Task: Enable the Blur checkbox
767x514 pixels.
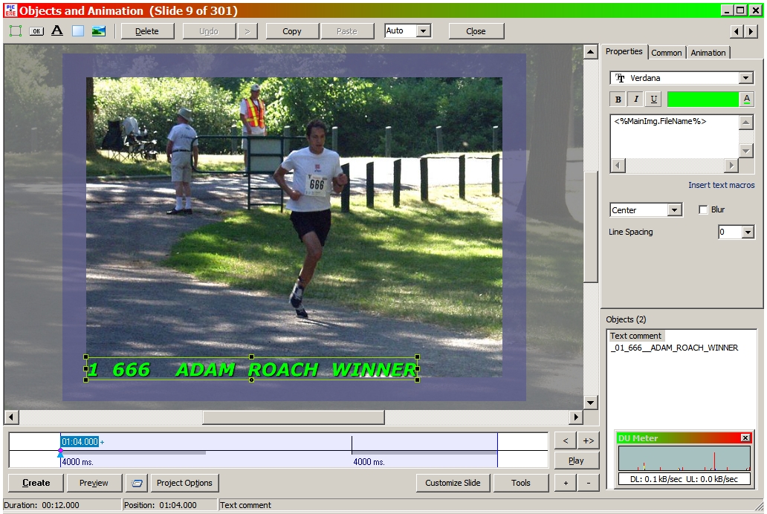Action: [703, 210]
